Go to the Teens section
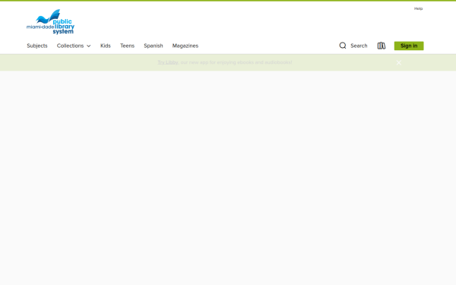This screenshot has width=456, height=285. point(127,46)
